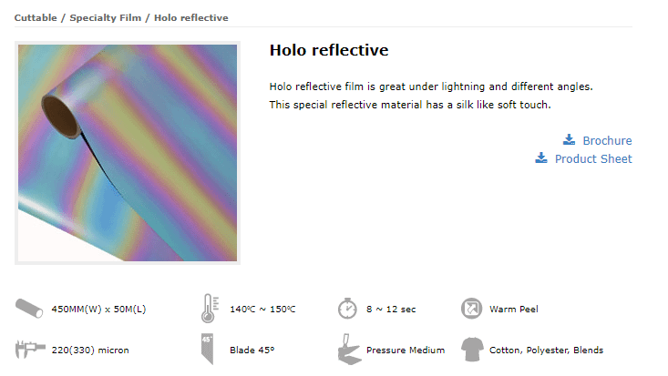Click the heat press pressure icon
This screenshot has width=668, height=376.
click(349, 350)
